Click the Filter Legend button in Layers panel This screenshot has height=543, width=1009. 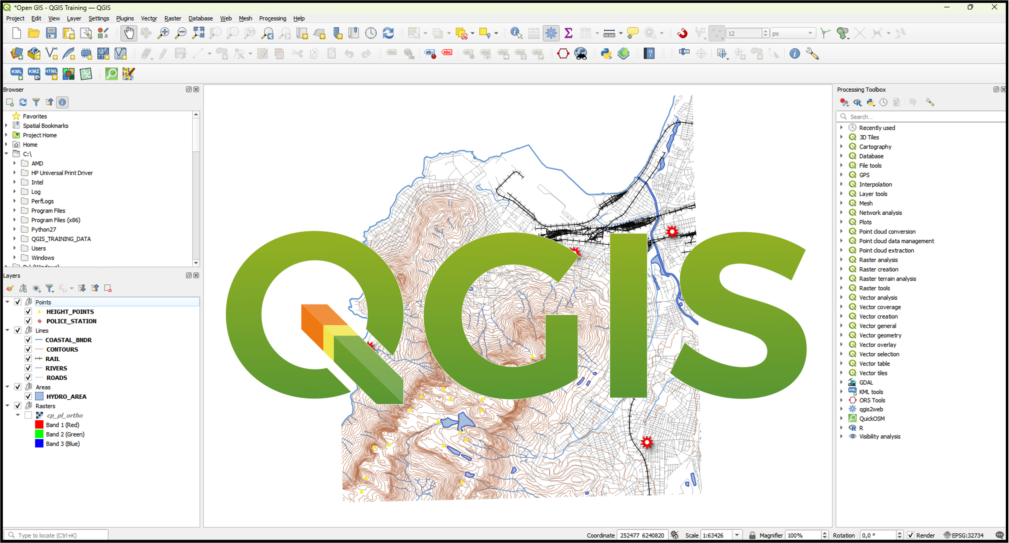[50, 288]
